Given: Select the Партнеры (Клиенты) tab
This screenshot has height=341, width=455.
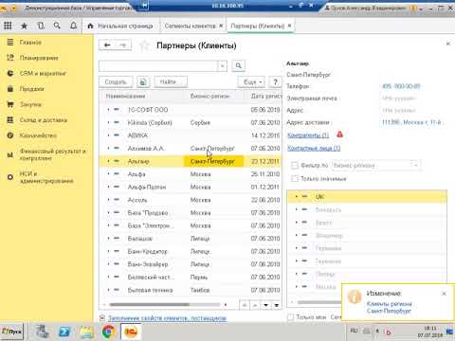Looking at the screenshot, I should 258,26.
